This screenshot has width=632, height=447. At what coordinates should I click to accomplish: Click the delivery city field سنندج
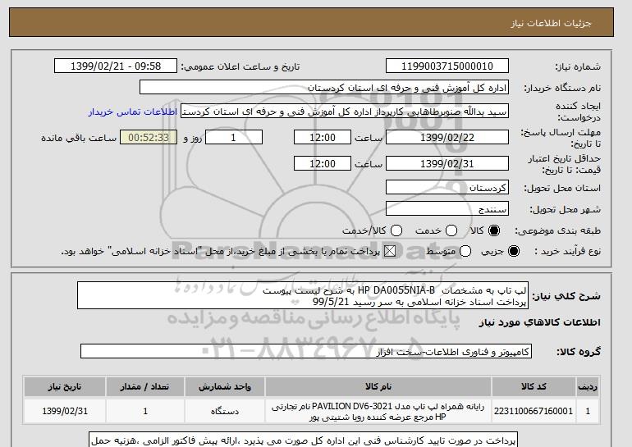[x=447, y=208]
